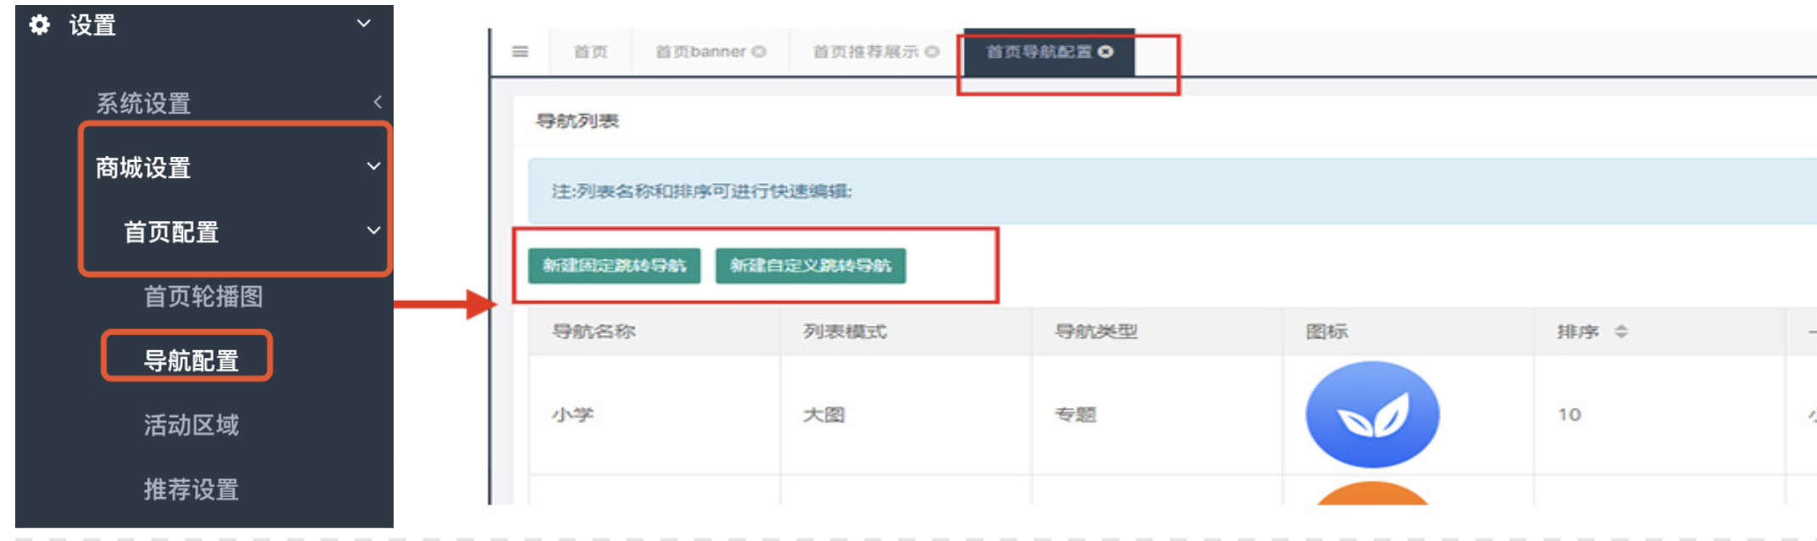Click the 设置 menu label
This screenshot has height=541, width=1817.
93,25
